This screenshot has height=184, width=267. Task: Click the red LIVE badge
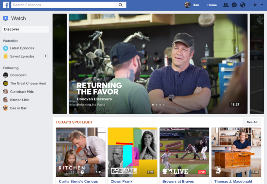(x=202, y=172)
